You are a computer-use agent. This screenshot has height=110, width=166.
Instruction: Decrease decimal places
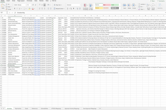coord(80,9)
